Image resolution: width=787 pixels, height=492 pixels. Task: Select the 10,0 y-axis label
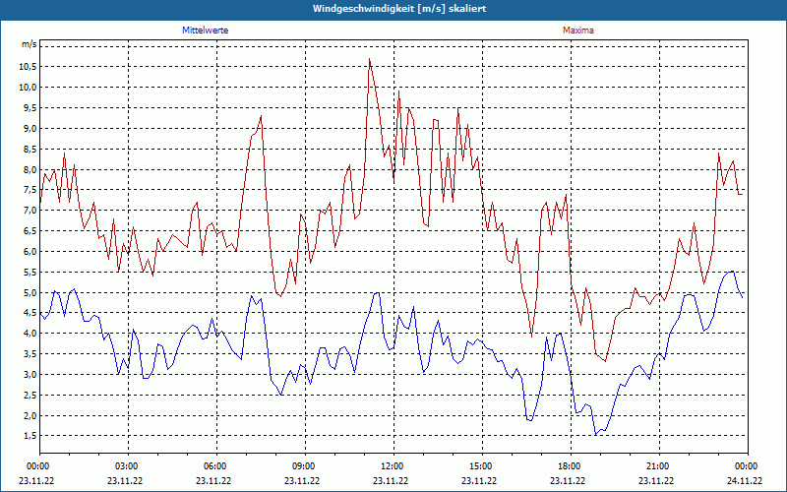click(x=28, y=88)
